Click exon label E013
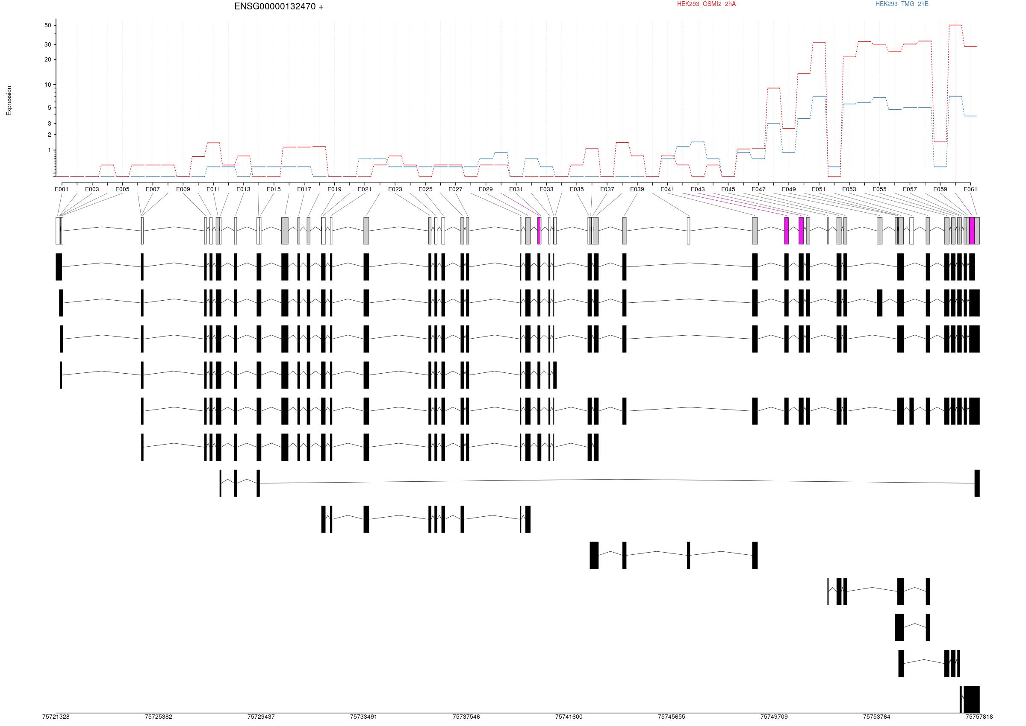The width and height of the screenshot is (1026, 726). [243, 189]
